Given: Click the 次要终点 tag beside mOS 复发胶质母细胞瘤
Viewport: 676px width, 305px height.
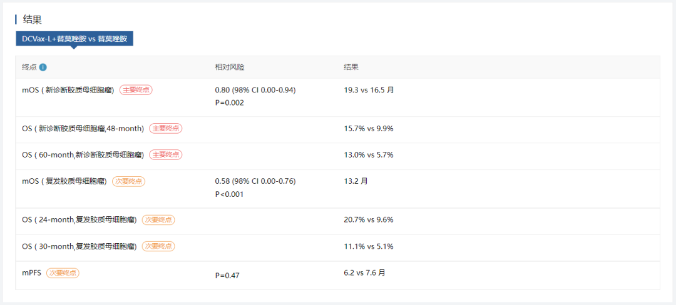Looking at the screenshot, I should (x=128, y=181).
